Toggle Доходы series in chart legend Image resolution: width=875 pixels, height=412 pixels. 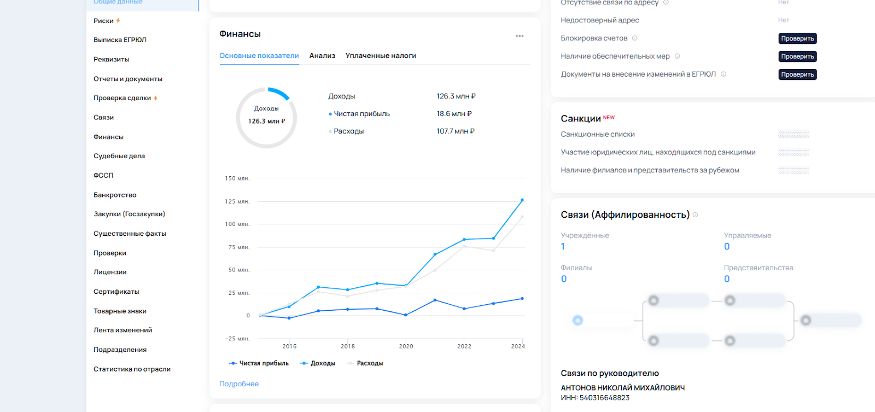[x=318, y=363]
